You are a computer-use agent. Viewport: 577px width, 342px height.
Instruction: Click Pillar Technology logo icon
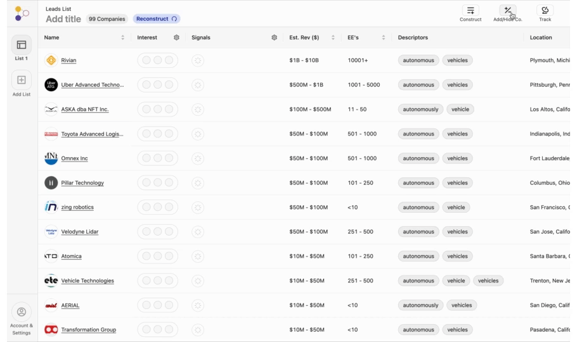[51, 183]
